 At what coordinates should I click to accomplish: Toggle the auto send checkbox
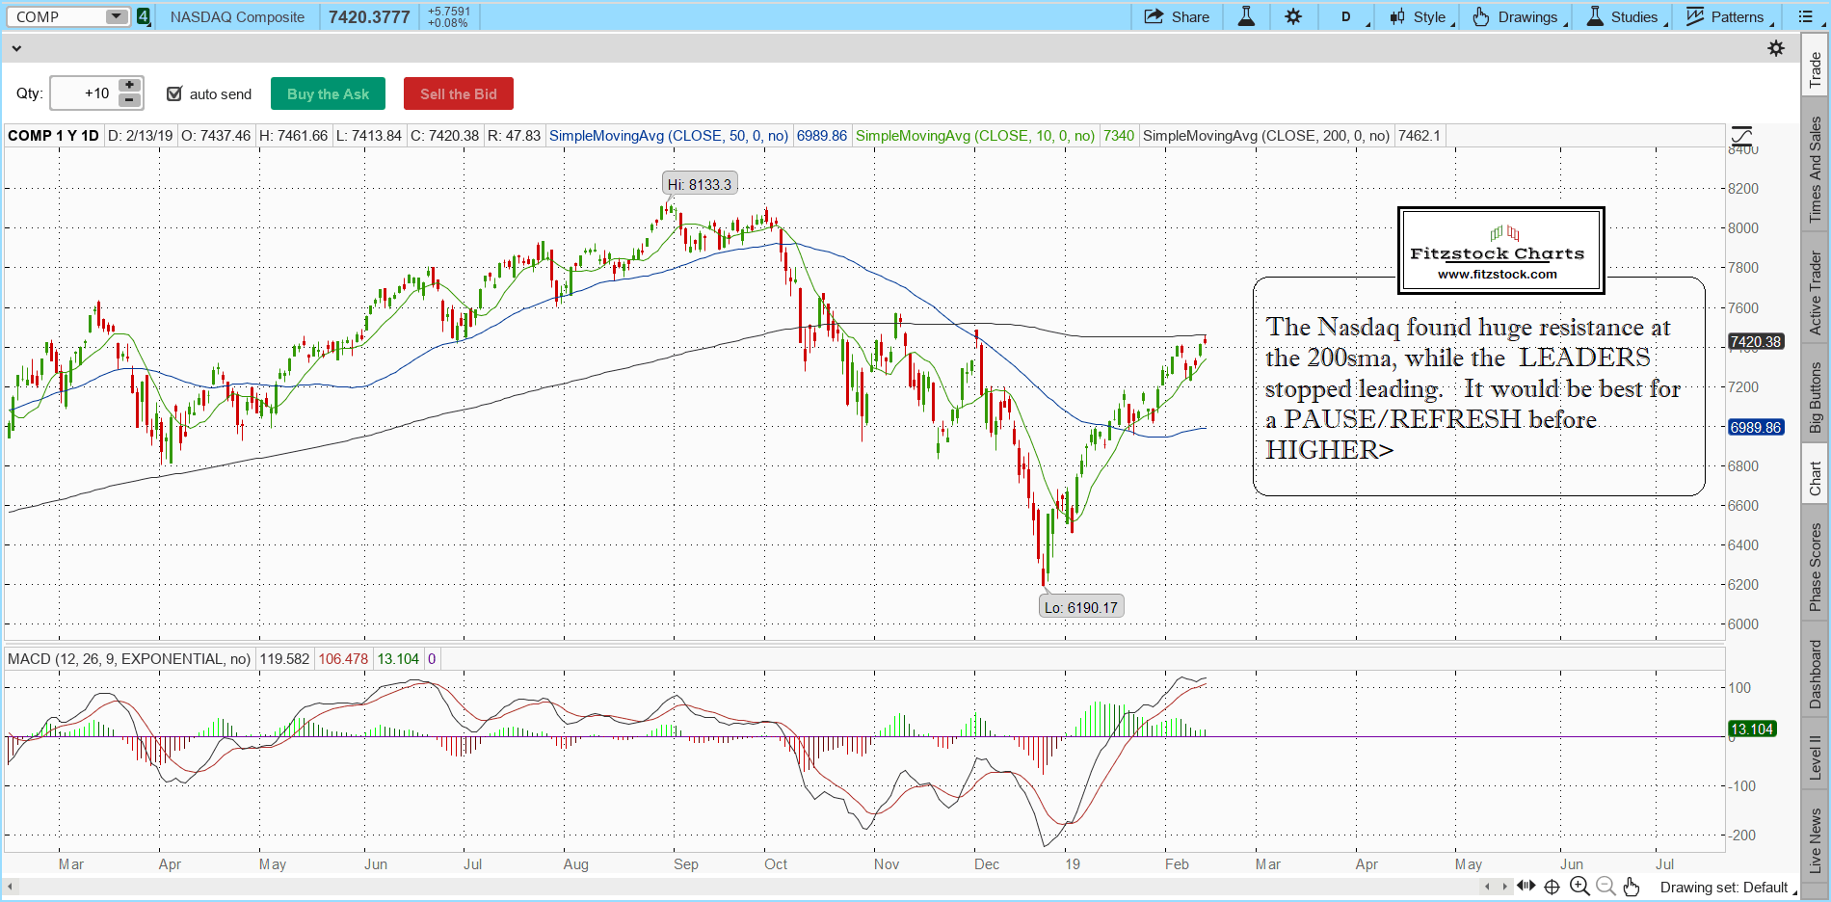tap(174, 93)
